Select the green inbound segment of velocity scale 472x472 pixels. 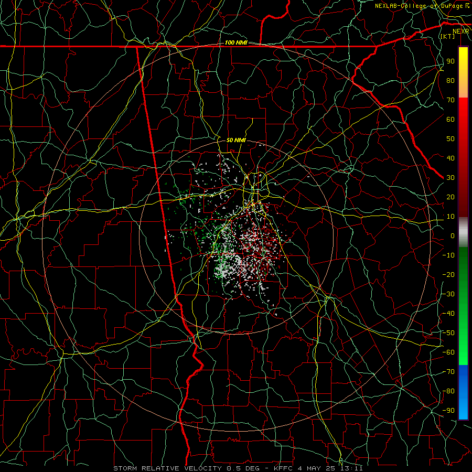coord(463,306)
